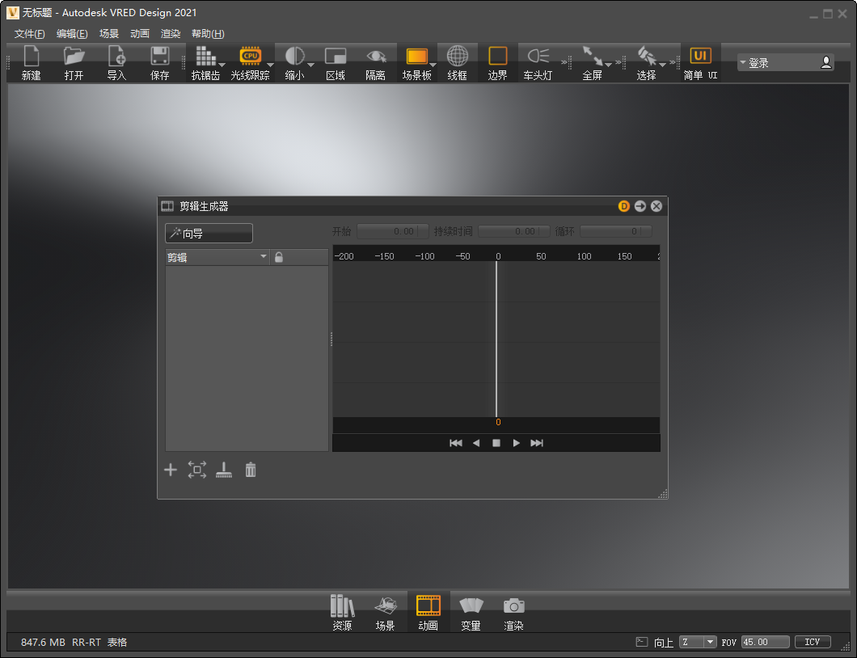Toggle 抗锯齿 antialiasing icon
The image size is (857, 658).
(x=205, y=57)
